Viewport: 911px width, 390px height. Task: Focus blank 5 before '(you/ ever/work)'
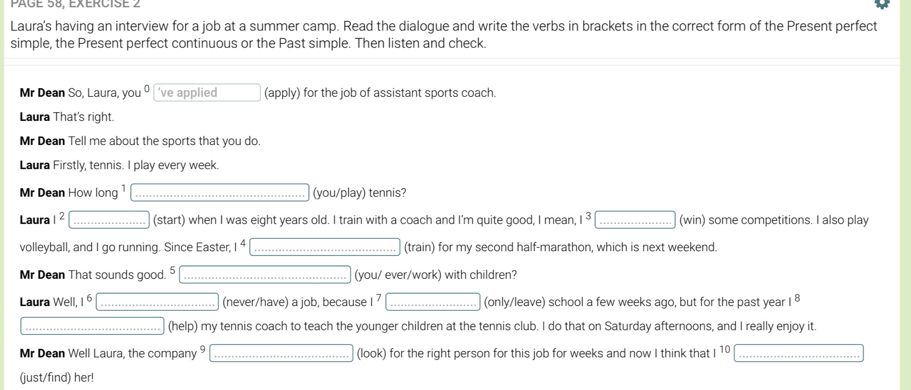pos(265,275)
